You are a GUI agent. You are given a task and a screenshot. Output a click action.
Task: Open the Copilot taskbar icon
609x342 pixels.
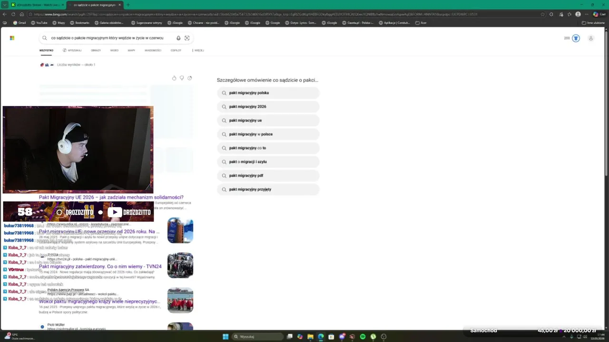300,337
